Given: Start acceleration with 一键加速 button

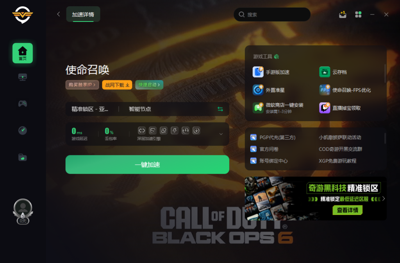Looking at the screenshot, I should 147,165.
